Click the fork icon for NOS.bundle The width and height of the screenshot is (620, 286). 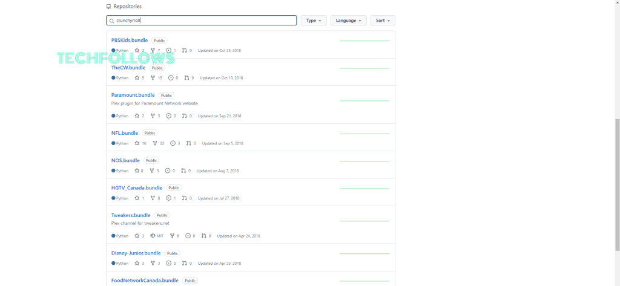click(x=152, y=171)
